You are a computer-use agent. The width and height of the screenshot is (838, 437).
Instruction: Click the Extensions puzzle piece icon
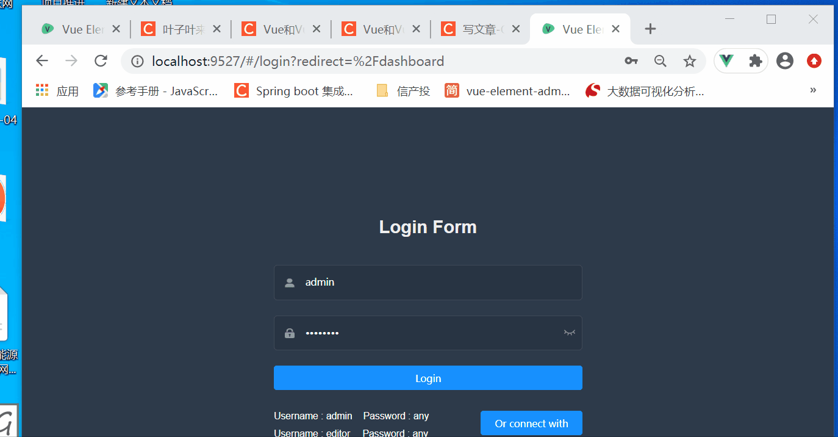point(755,60)
